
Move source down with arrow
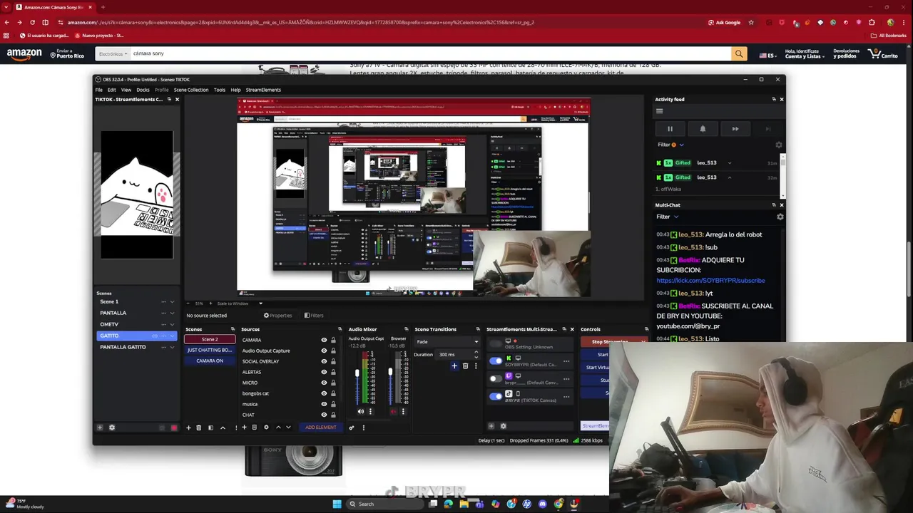(x=288, y=427)
